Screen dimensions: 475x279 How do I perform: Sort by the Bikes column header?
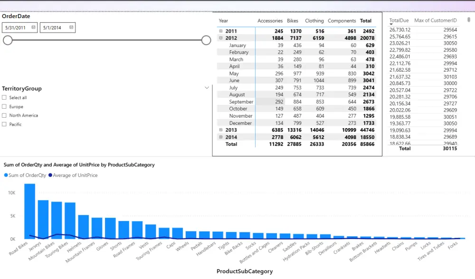tap(293, 20)
